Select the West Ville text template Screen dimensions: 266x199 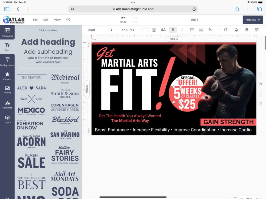[31, 99]
